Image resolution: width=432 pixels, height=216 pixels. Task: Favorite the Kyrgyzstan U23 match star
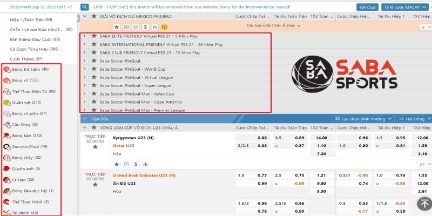pos(95,147)
